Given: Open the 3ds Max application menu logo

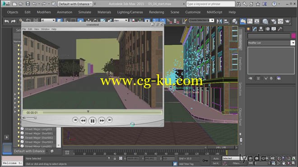Looking at the screenshot, I should [6, 4].
